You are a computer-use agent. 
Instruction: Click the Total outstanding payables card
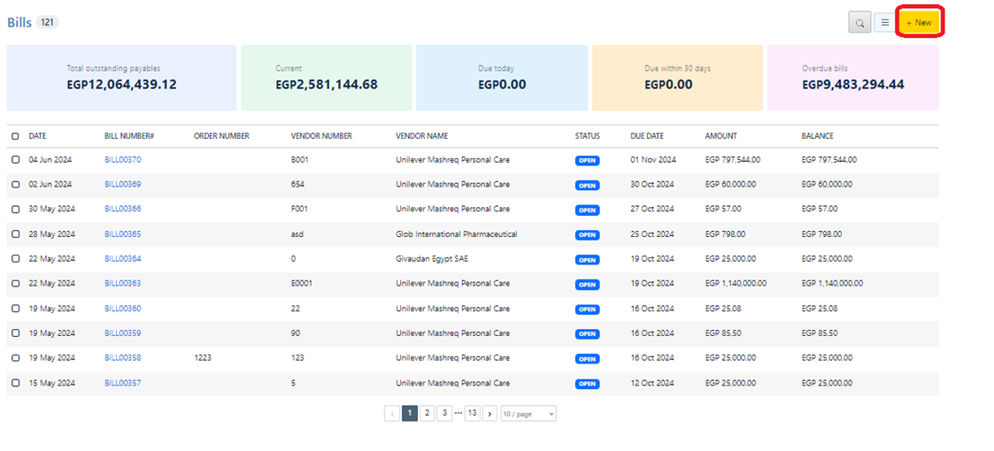click(121, 78)
